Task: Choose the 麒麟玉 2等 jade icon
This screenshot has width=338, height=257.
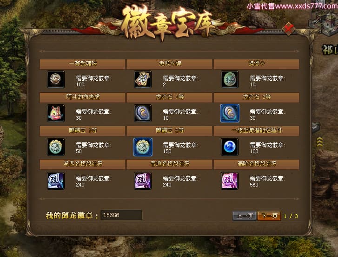Action: [x=143, y=147]
